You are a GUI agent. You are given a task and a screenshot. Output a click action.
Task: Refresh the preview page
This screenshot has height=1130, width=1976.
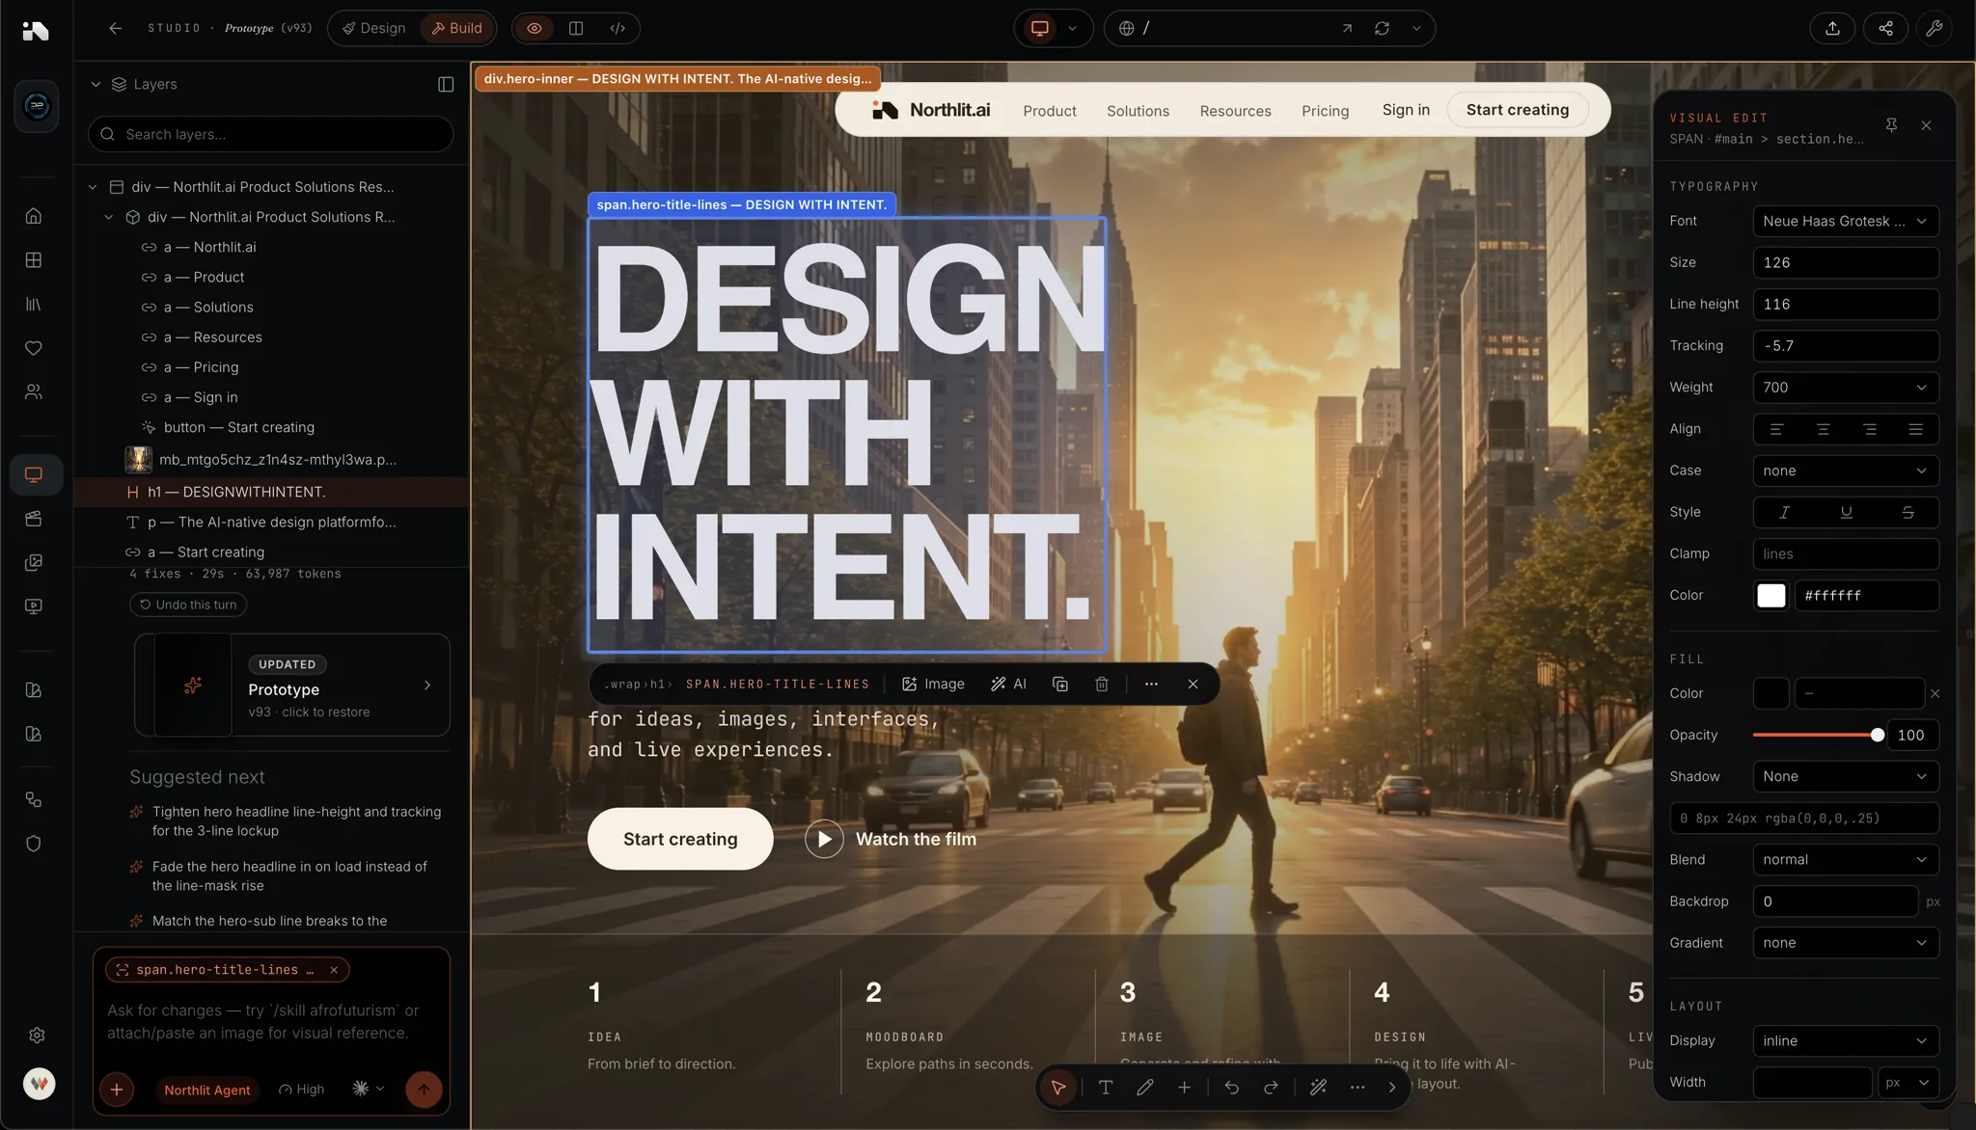(x=1382, y=28)
